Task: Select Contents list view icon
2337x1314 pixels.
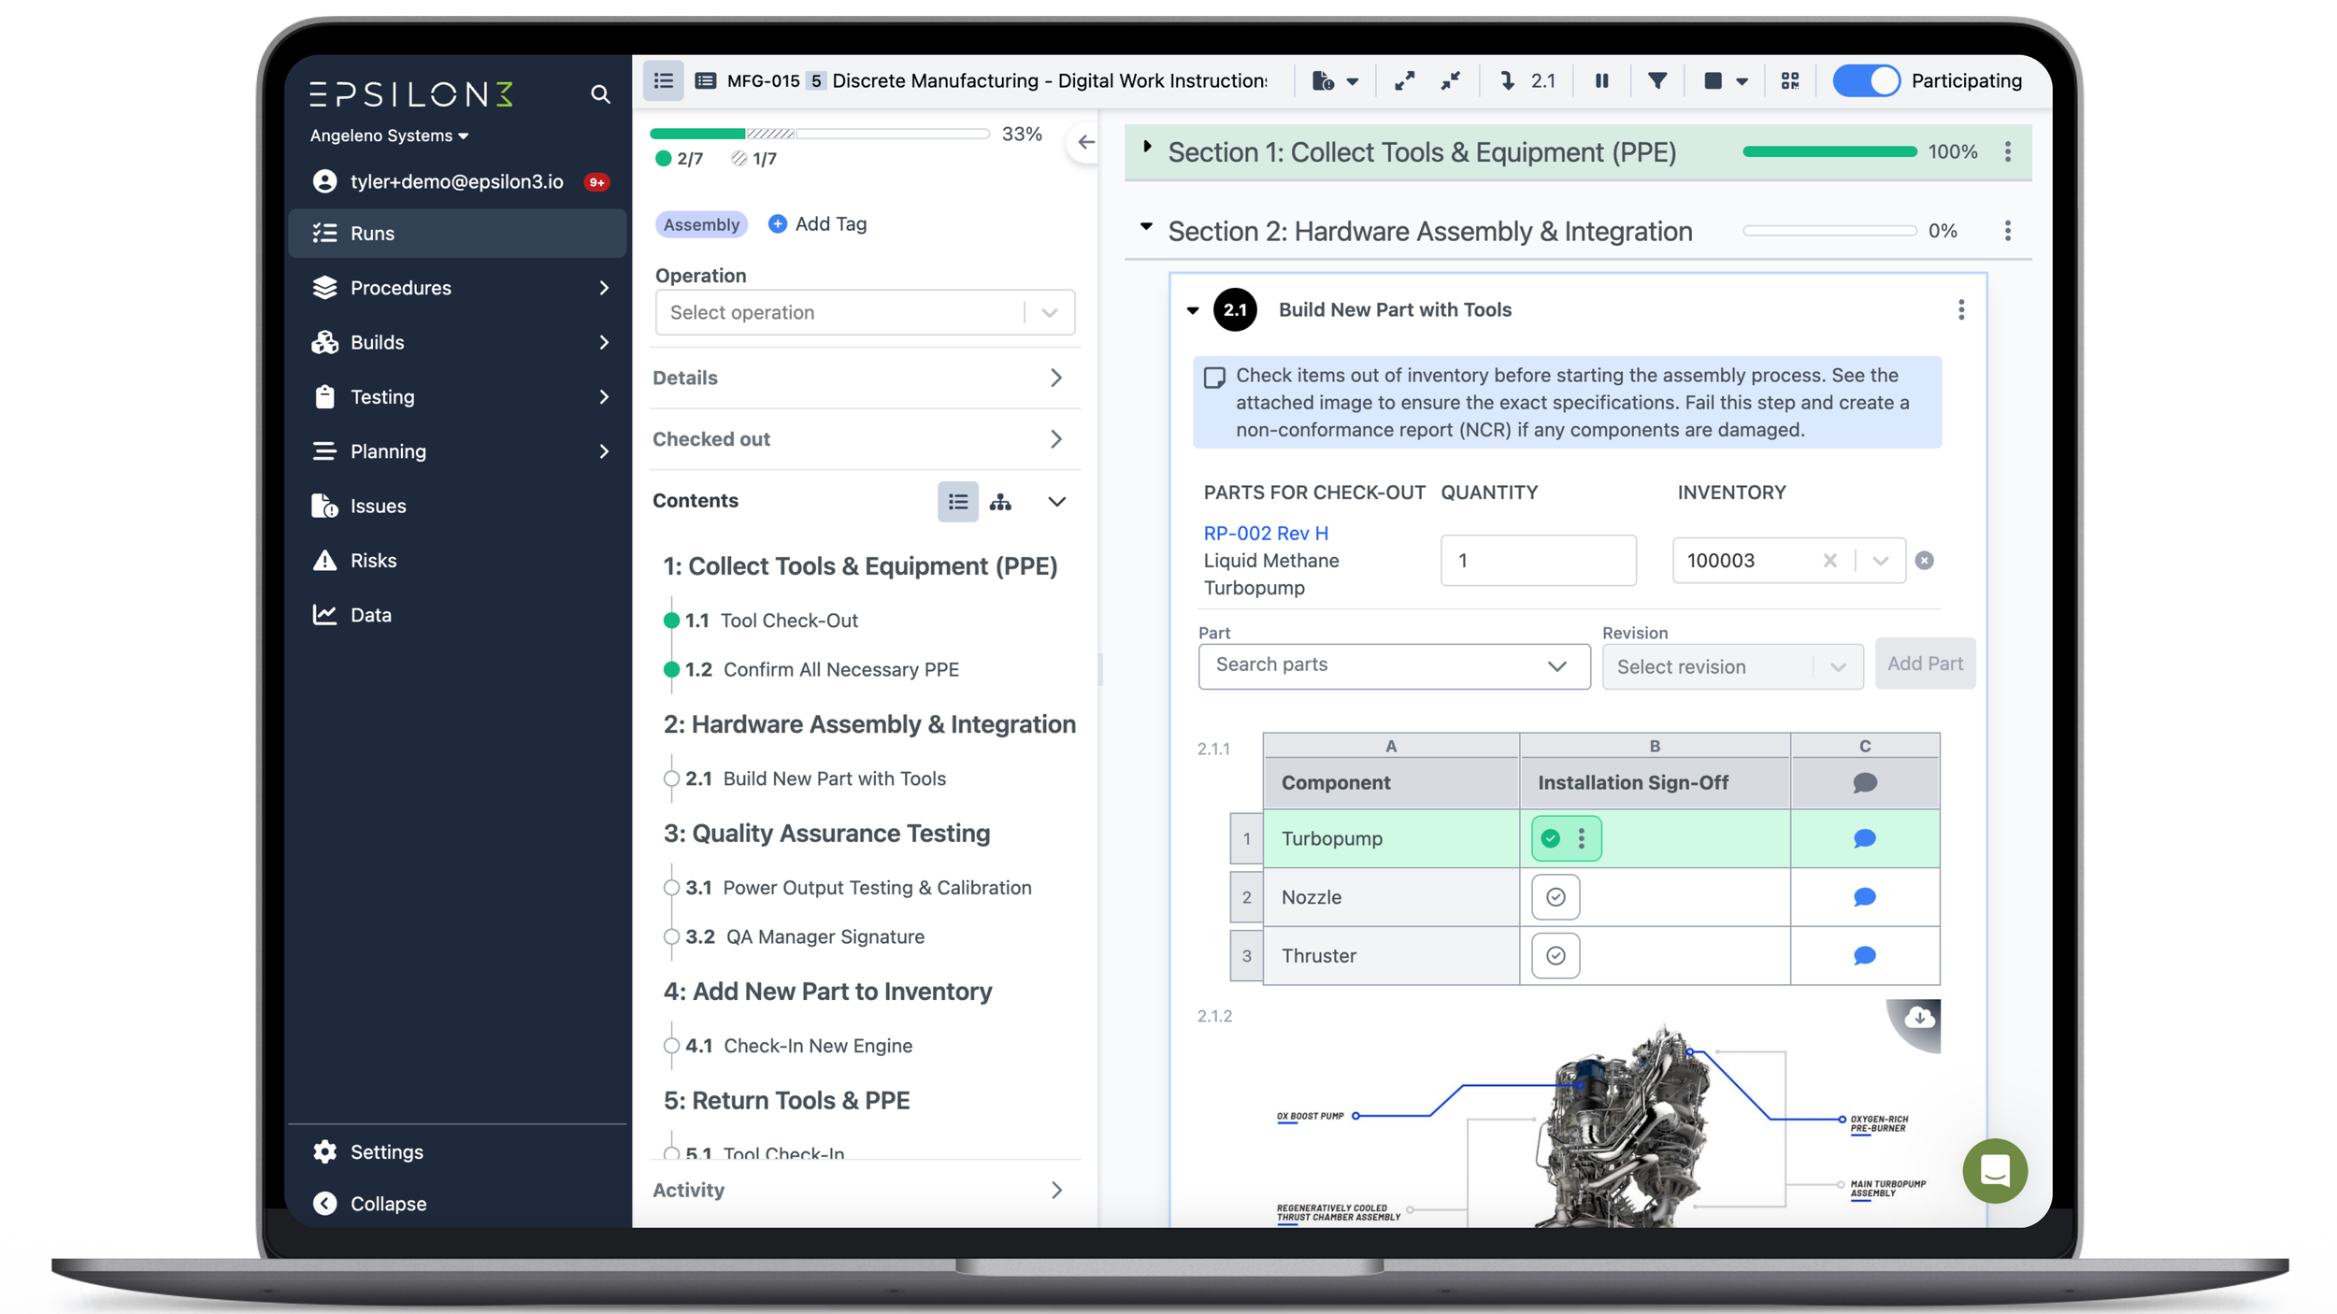Action: pyautogui.click(x=957, y=502)
